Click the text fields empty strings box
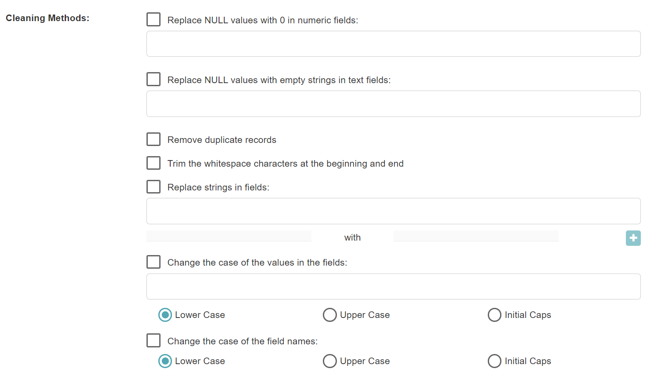 pyautogui.click(x=393, y=104)
